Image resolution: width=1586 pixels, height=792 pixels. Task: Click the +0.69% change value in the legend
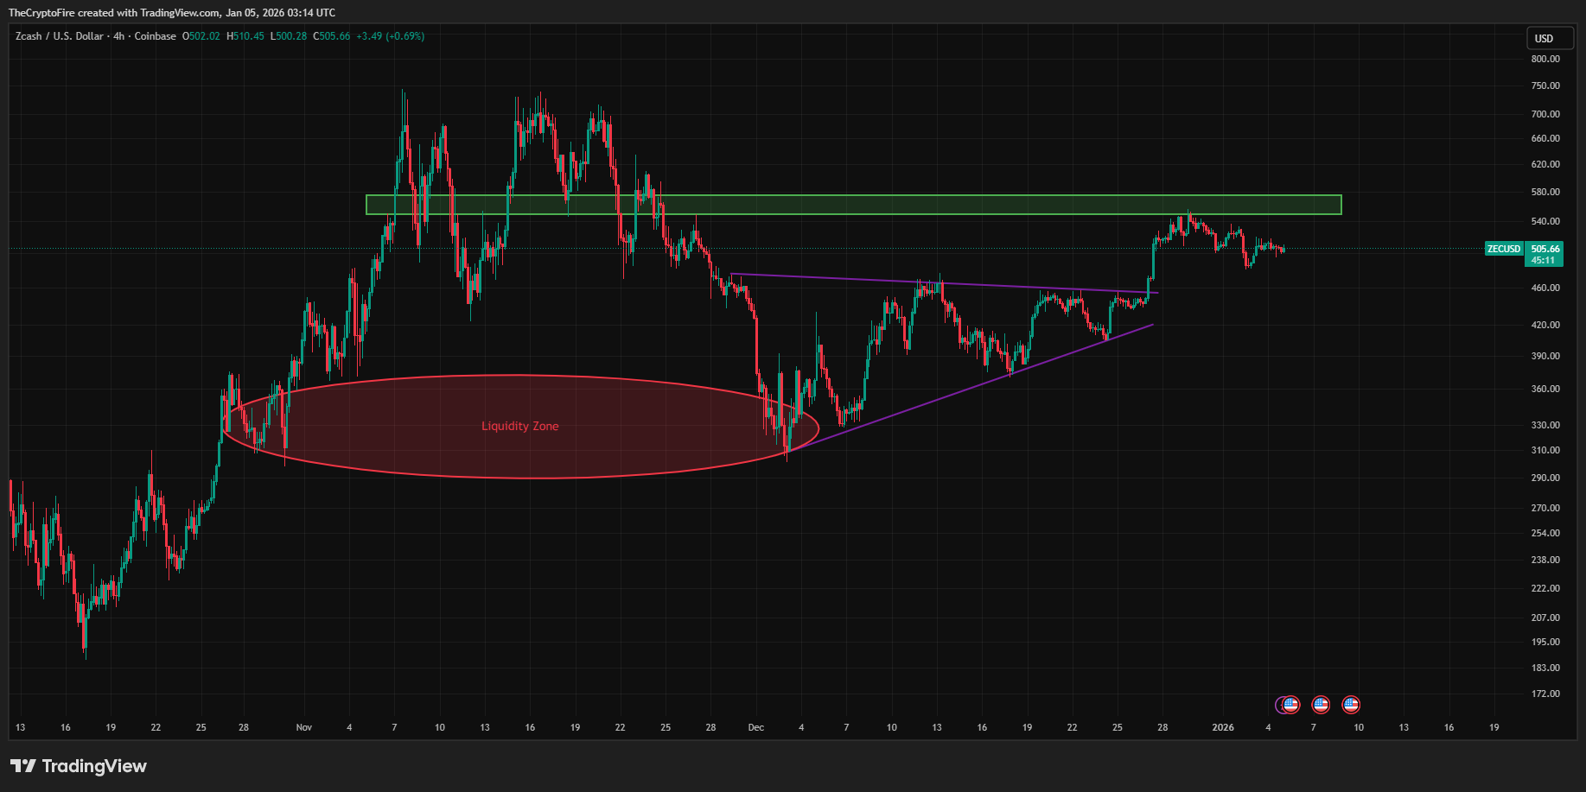pos(403,36)
